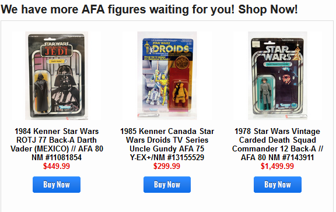Click the $299.99 price
Image resolution: width=336 pixels, height=212 pixels.
(x=167, y=166)
